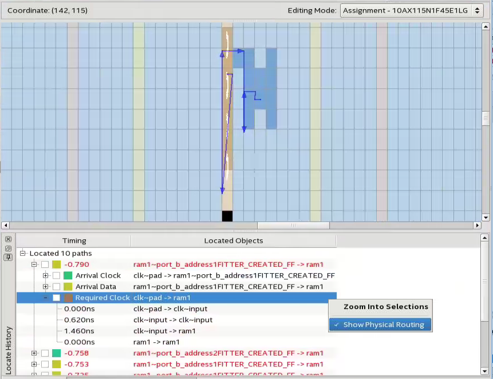Toggle the Required Clock checkbox
Image resolution: width=493 pixels, height=379 pixels.
57,298
